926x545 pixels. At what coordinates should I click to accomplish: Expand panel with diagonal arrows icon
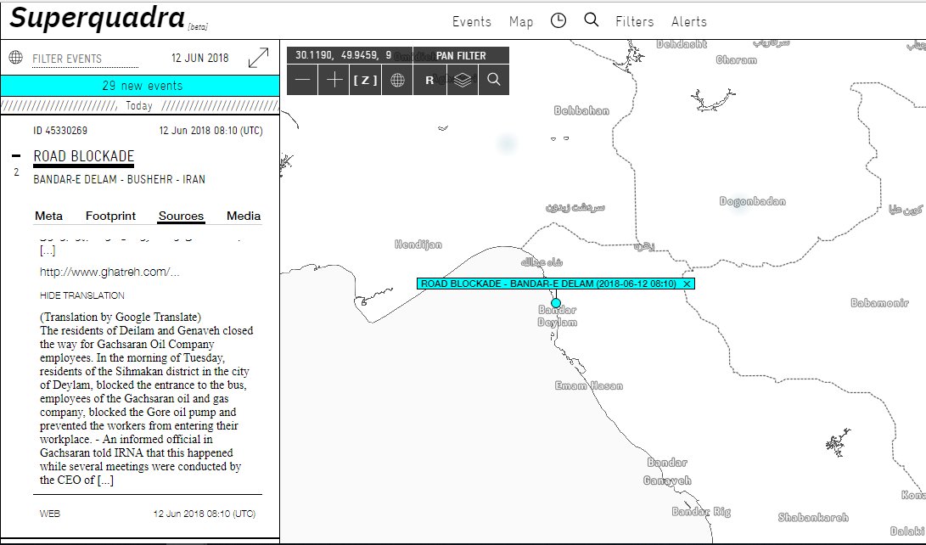click(258, 58)
